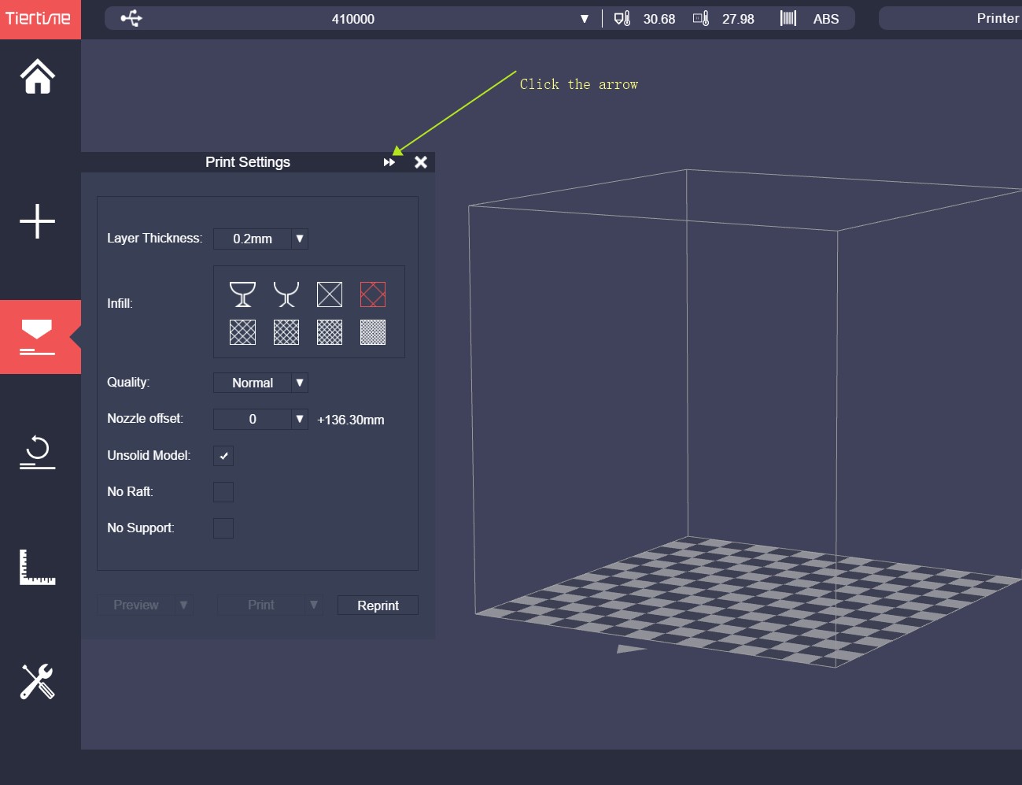Click the platform temperature icon

(x=701, y=18)
